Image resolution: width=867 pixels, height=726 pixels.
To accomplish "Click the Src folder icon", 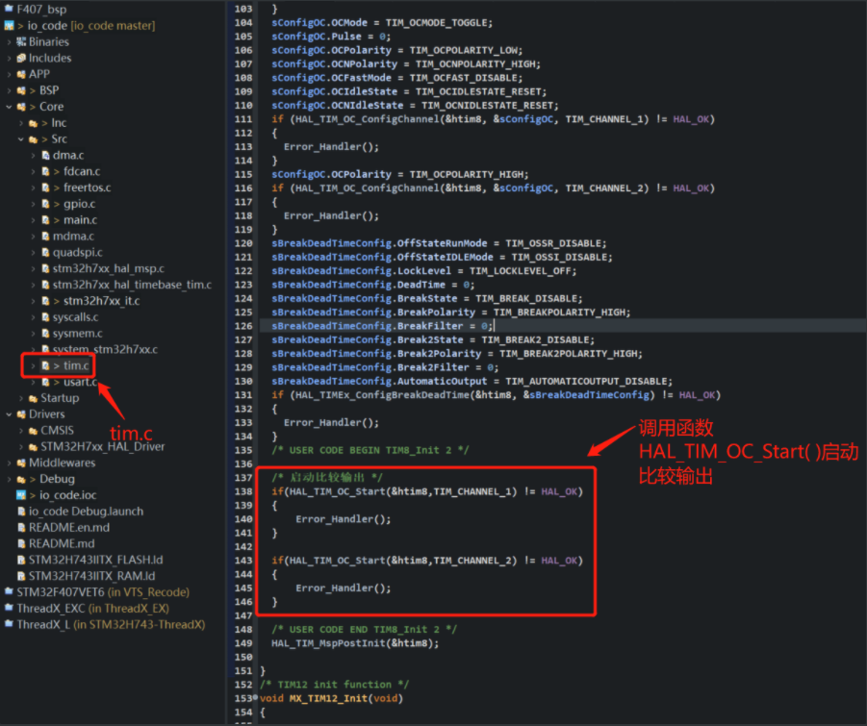I will (33, 139).
